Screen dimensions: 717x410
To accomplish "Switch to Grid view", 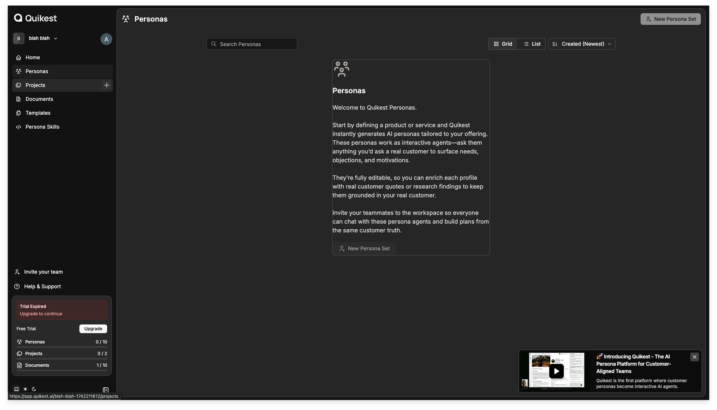I will 503,44.
